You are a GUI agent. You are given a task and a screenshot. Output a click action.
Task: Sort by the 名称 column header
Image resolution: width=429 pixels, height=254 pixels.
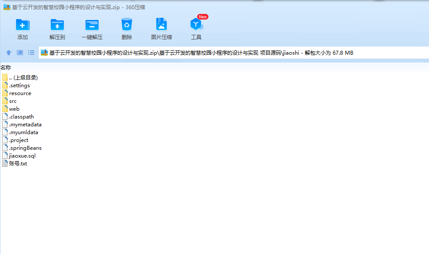6,67
